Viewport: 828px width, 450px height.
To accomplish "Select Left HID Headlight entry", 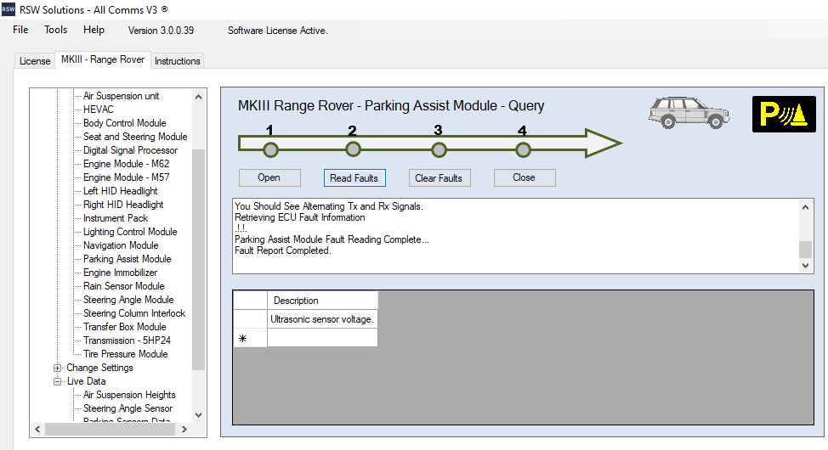I will (121, 191).
